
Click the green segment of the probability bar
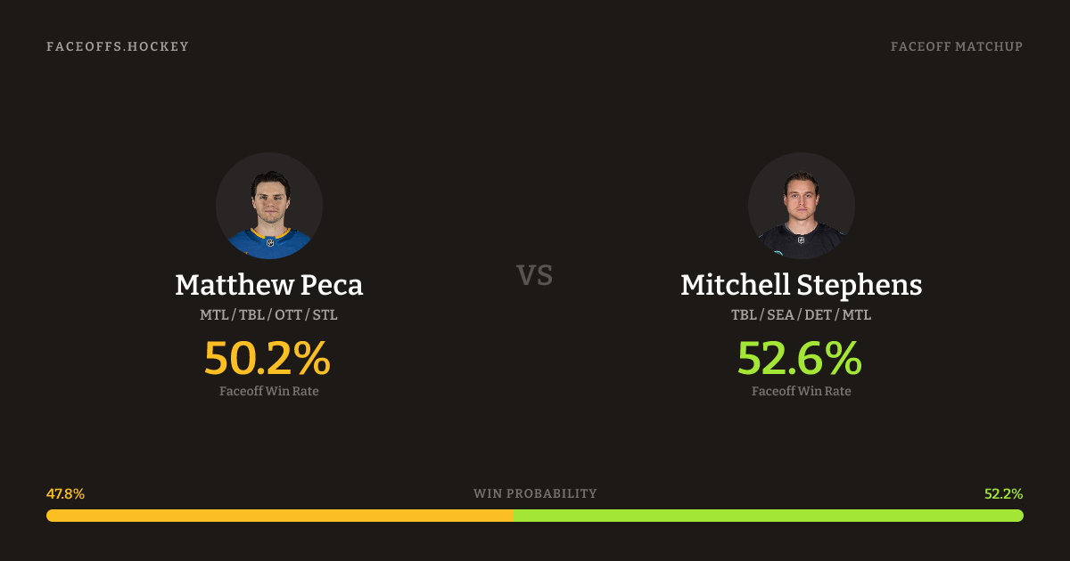tap(768, 516)
